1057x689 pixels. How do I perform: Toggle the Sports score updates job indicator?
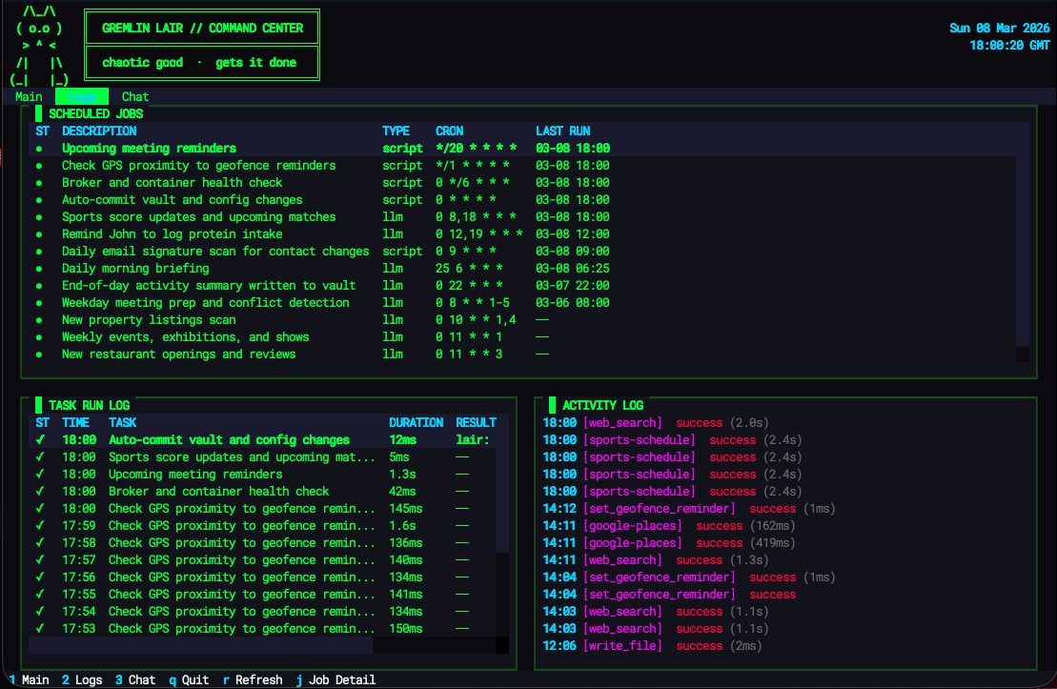39,216
